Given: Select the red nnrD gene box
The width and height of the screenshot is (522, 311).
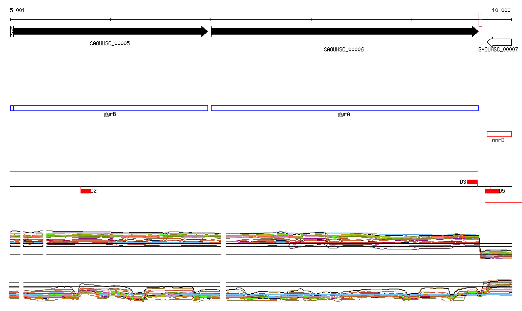Looking at the screenshot, I should (500, 134).
